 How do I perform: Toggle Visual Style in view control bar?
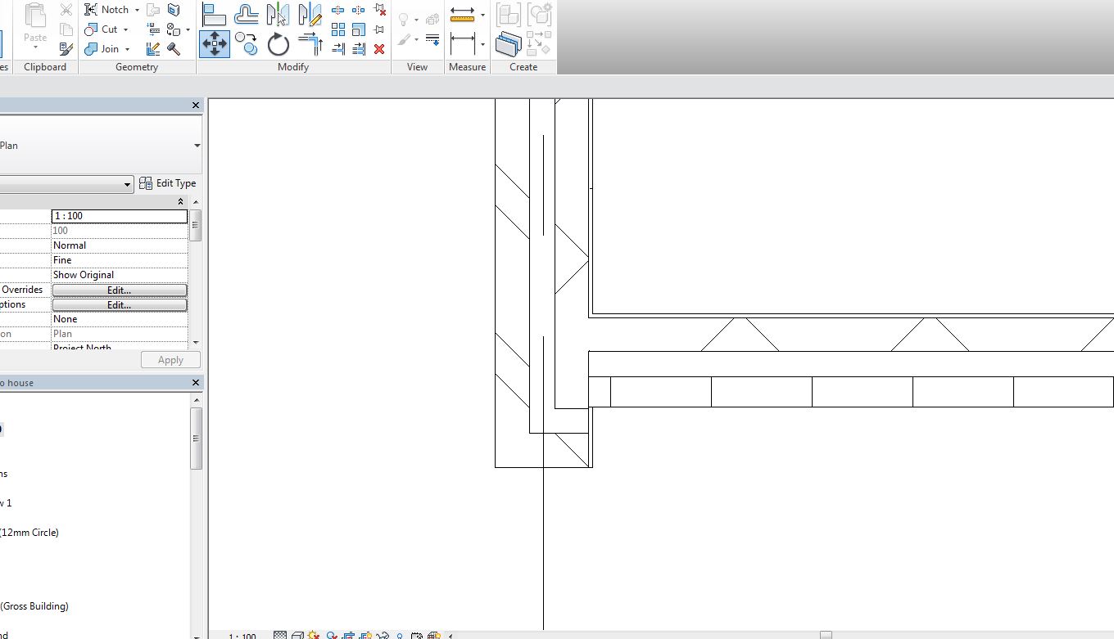click(298, 636)
